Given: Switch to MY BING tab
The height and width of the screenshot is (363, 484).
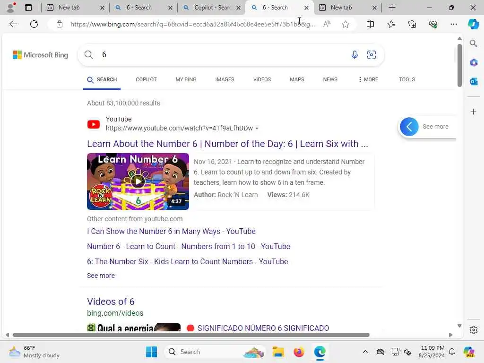Looking at the screenshot, I should (186, 79).
